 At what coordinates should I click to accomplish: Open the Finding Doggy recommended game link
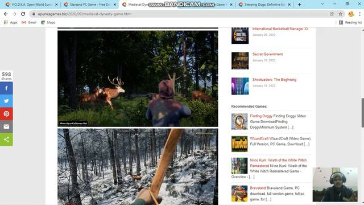click(261, 116)
